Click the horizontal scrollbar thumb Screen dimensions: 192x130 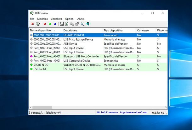(x=42, y=107)
